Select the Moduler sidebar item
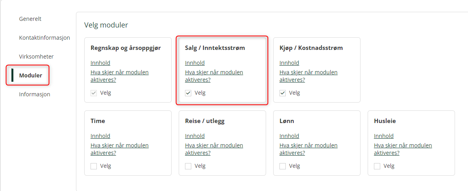Image resolution: width=468 pixels, height=191 pixels. [30, 75]
